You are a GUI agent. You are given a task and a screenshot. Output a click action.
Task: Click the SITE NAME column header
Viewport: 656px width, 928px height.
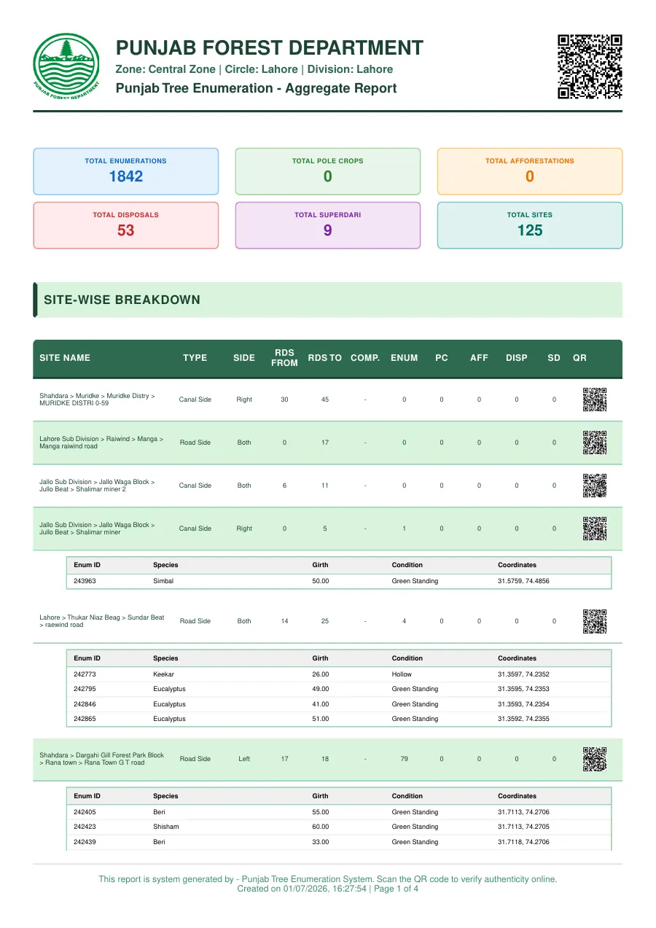coord(65,358)
